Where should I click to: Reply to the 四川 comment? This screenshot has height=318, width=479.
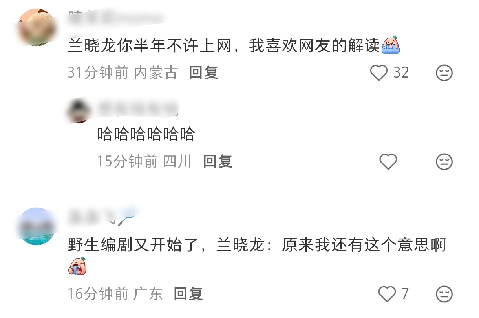click(218, 161)
